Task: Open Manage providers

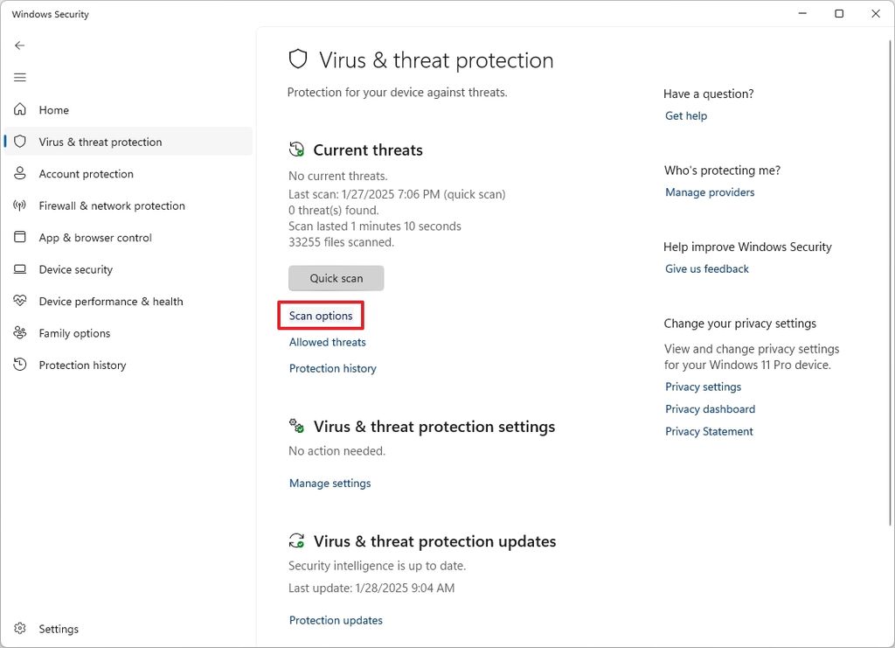Action: (x=710, y=192)
